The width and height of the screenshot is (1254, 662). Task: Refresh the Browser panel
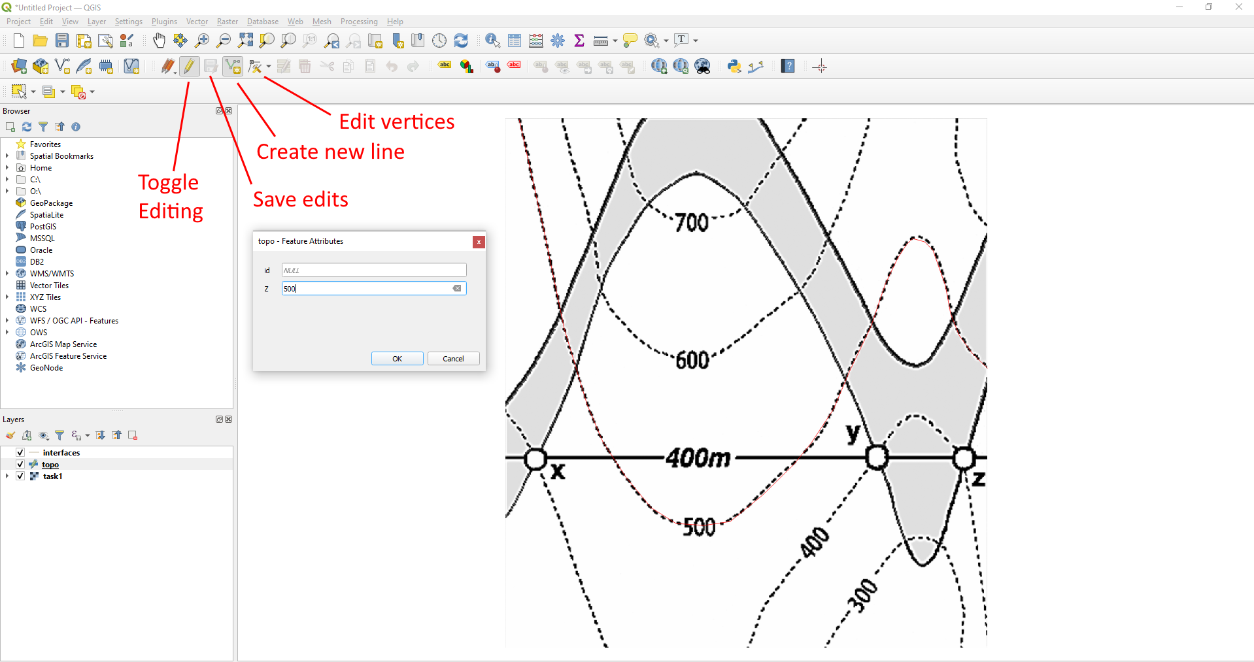pos(27,127)
